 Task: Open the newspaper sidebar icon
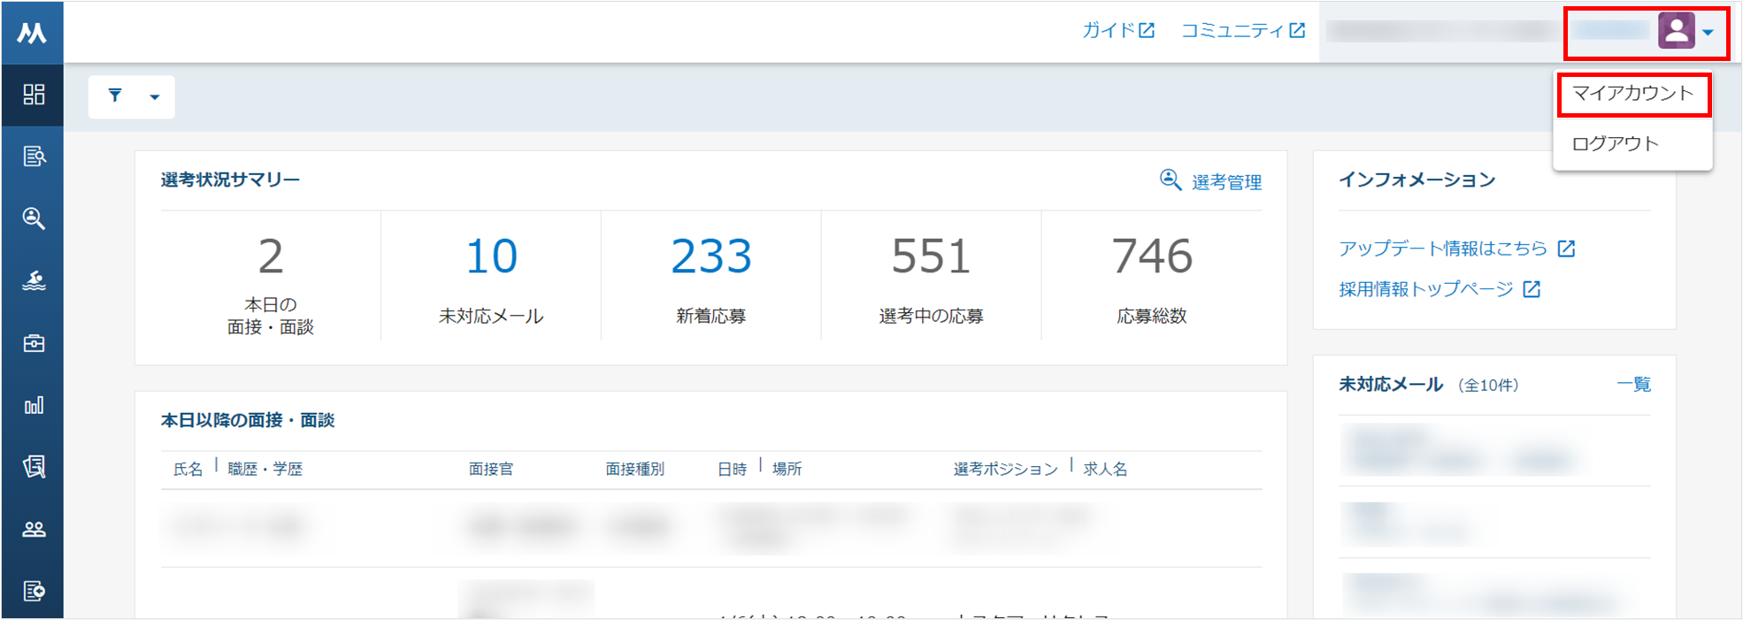click(x=34, y=467)
